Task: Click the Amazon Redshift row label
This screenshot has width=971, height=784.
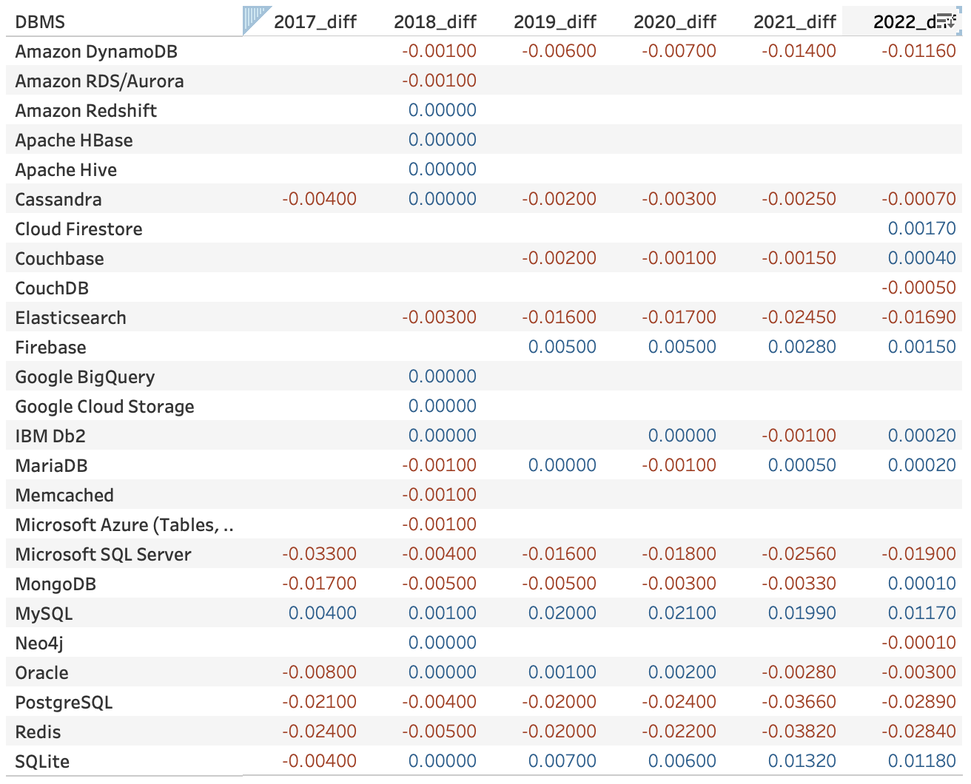Action: [x=86, y=111]
